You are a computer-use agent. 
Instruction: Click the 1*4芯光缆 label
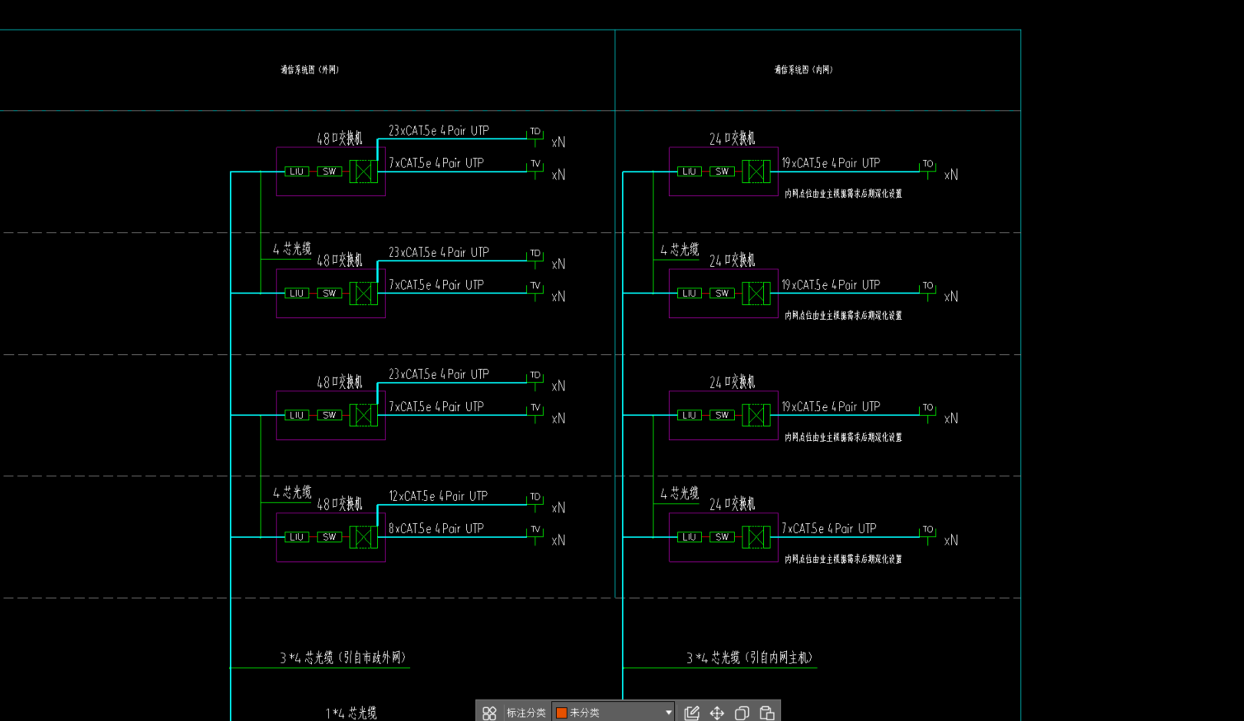[x=351, y=713]
